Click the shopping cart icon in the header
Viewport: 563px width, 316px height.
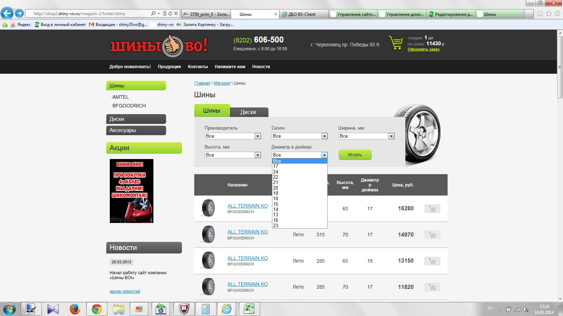[x=396, y=43]
